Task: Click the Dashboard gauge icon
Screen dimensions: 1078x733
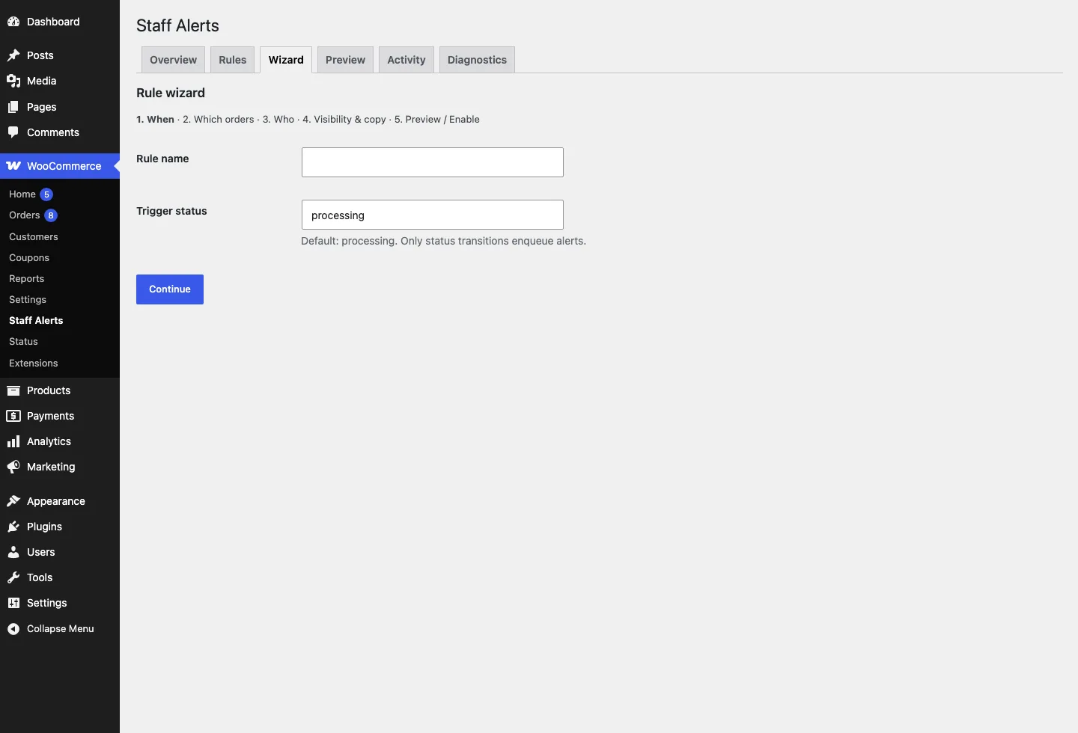Action: (x=13, y=22)
